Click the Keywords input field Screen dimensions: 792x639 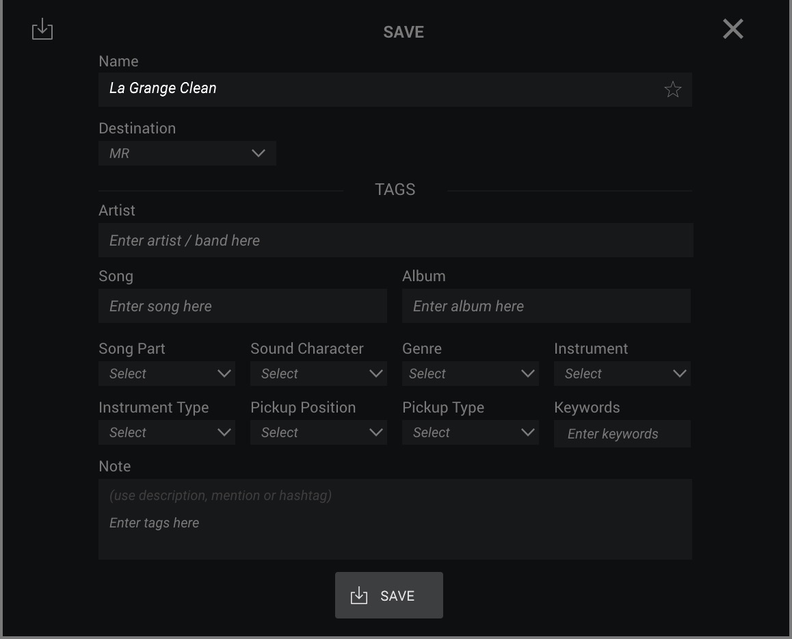622,433
